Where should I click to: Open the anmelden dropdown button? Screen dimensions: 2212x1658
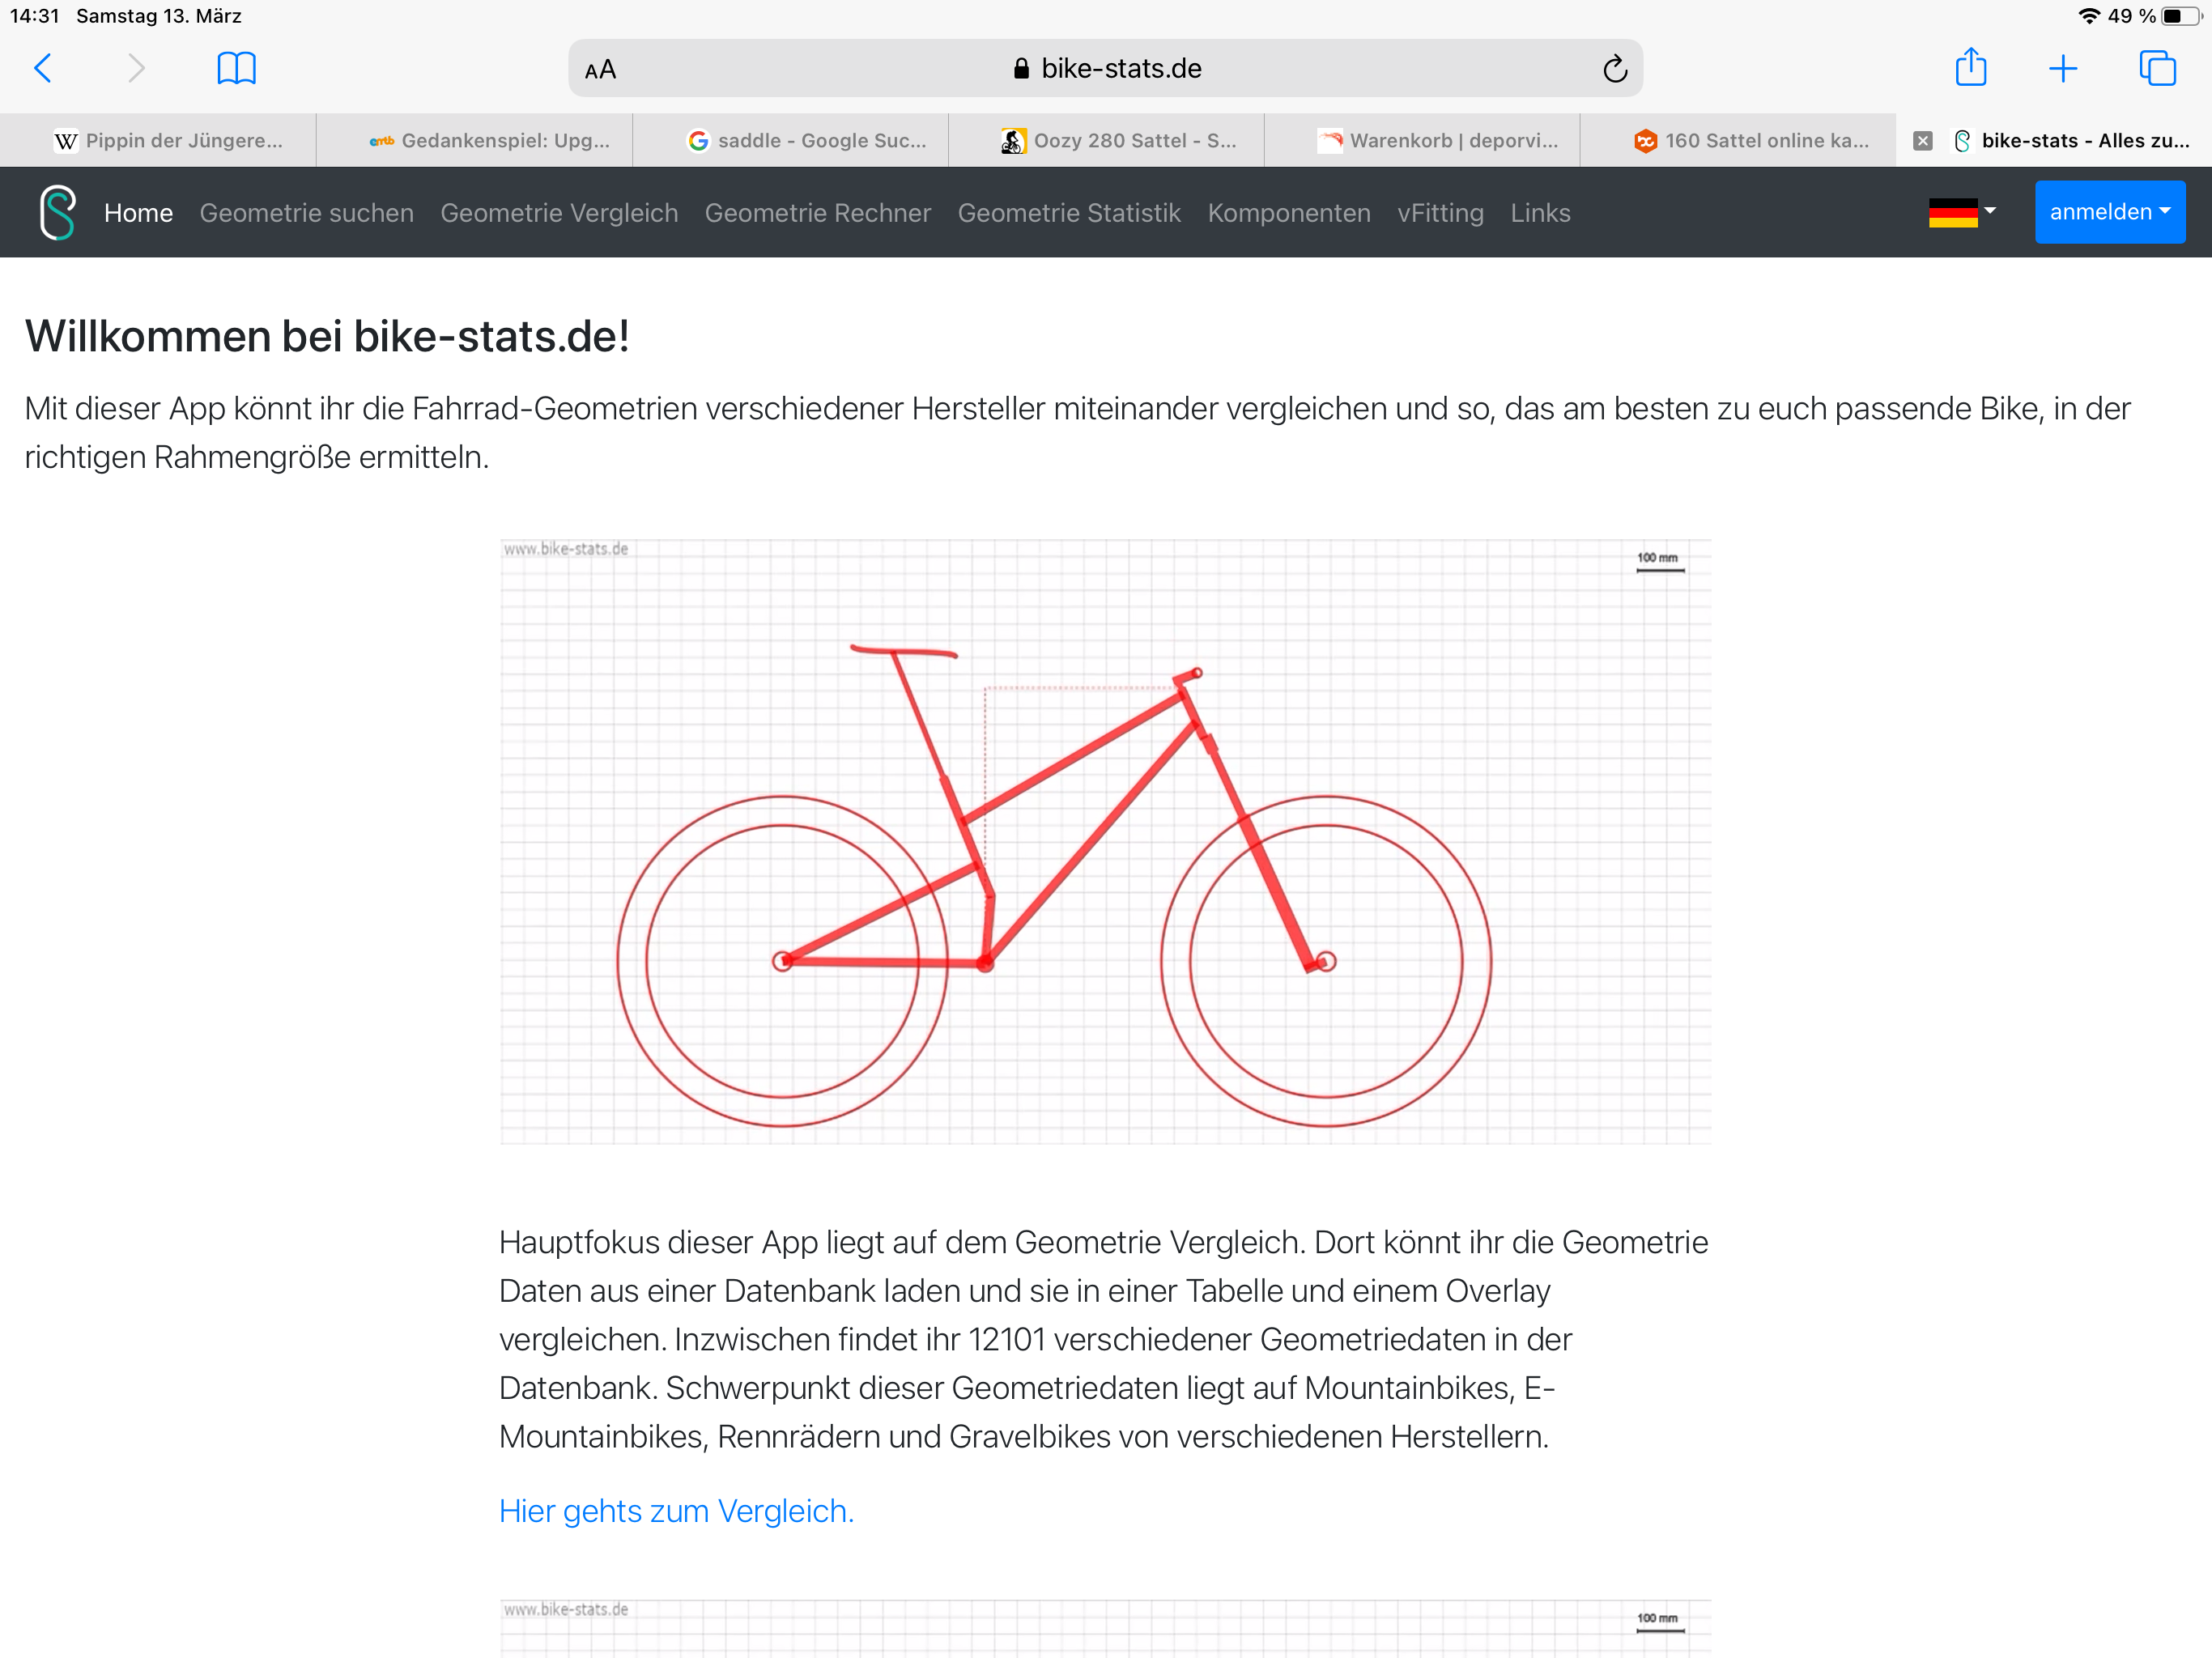(2110, 212)
